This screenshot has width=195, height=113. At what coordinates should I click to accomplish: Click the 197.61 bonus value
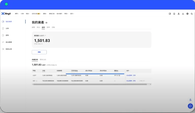pyautogui.click(x=116, y=75)
